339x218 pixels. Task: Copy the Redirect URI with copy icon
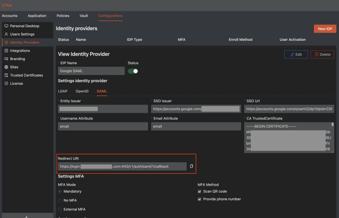click(192, 166)
